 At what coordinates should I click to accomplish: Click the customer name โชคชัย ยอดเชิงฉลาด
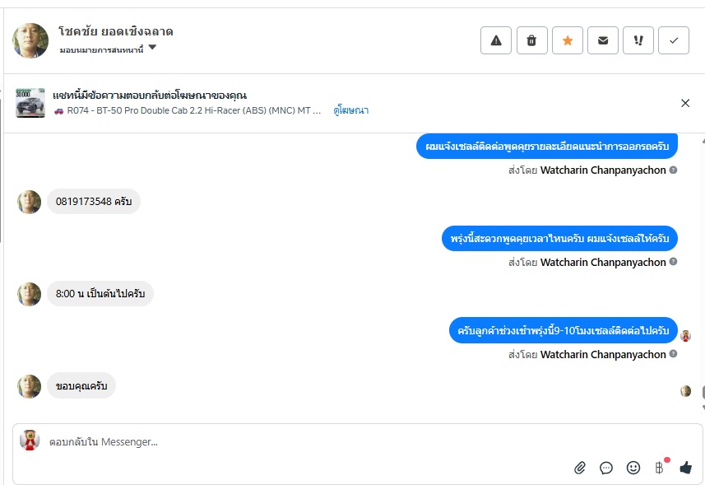pyautogui.click(x=116, y=32)
